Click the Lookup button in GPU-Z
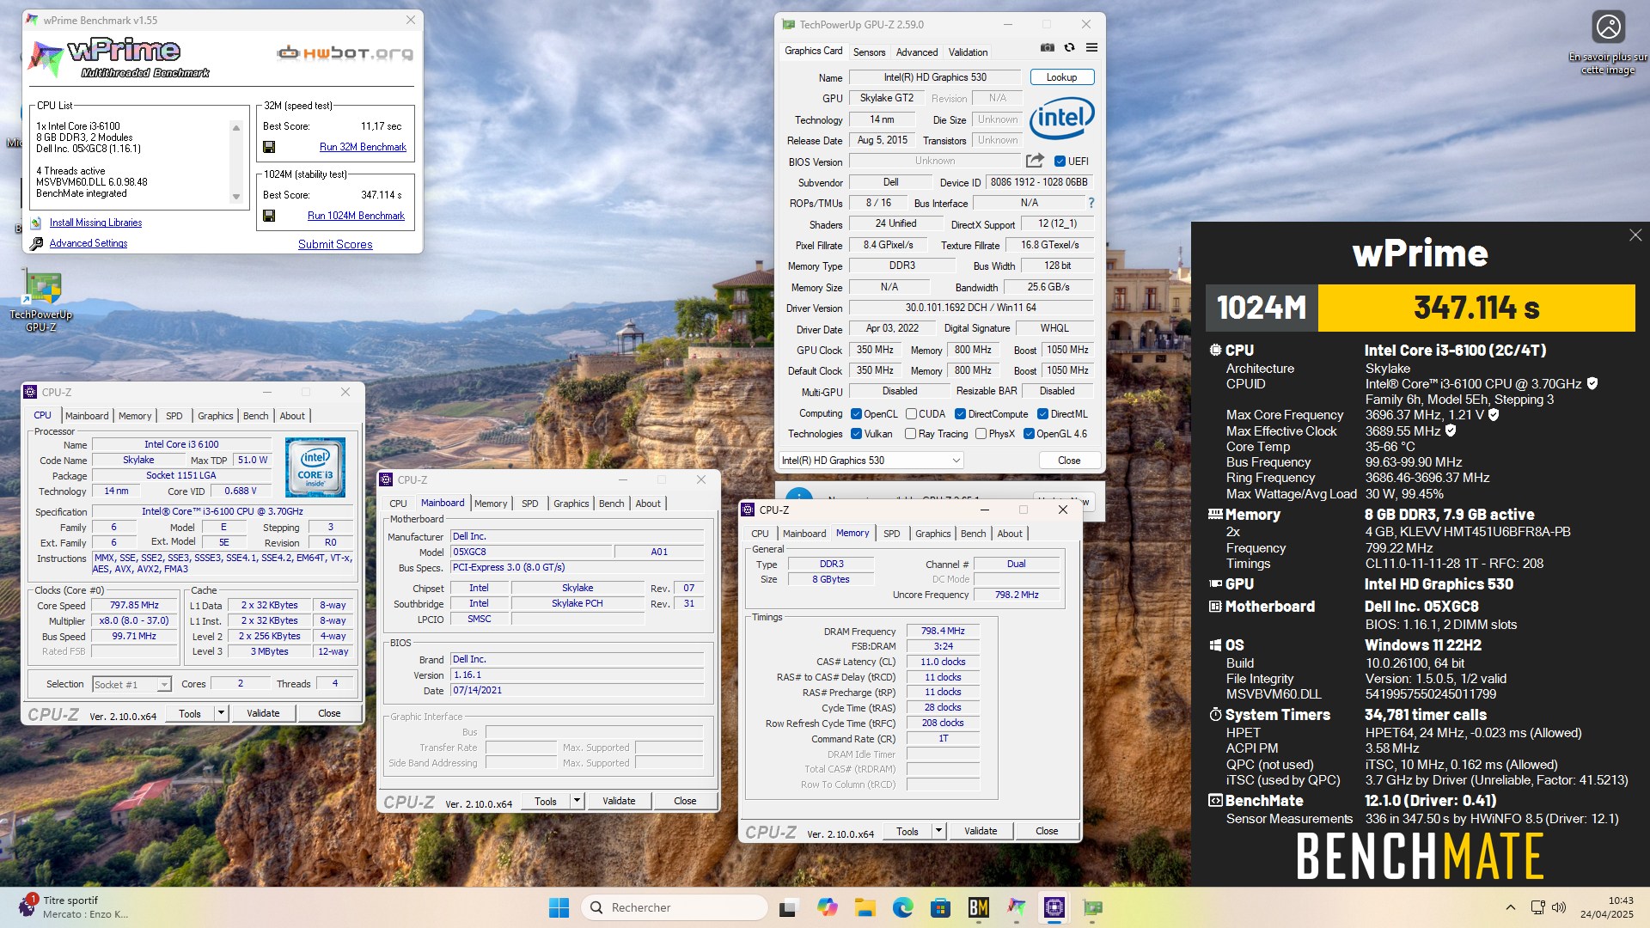 pos(1061,77)
